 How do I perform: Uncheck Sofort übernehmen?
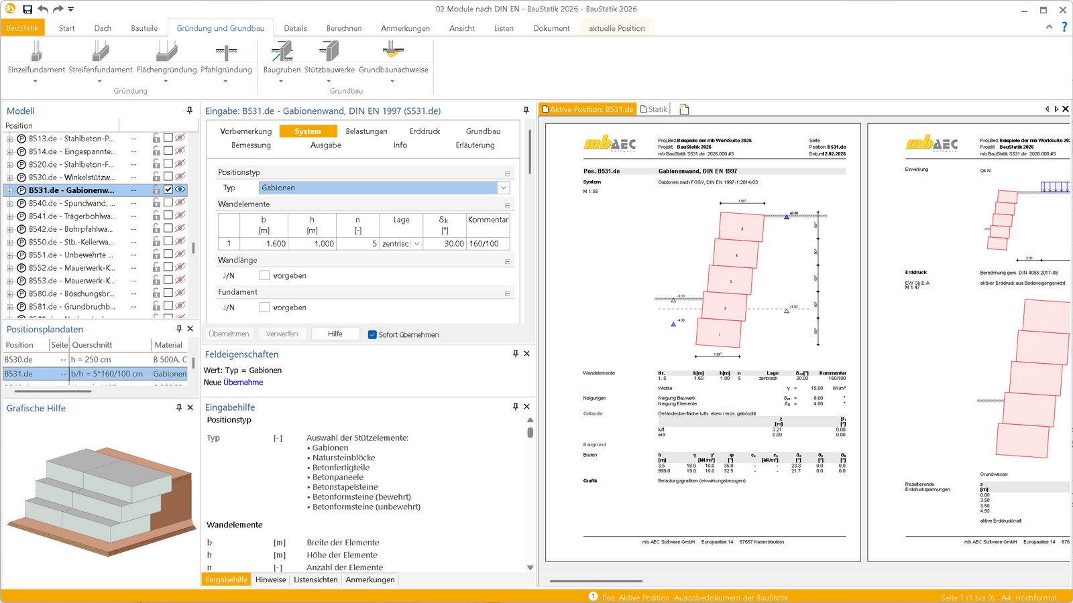(x=372, y=334)
